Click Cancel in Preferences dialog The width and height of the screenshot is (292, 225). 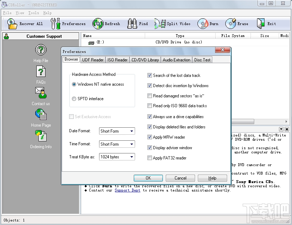point(180,178)
